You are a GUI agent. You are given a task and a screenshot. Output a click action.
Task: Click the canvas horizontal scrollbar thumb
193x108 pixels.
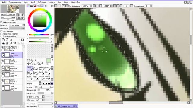pos(116,103)
